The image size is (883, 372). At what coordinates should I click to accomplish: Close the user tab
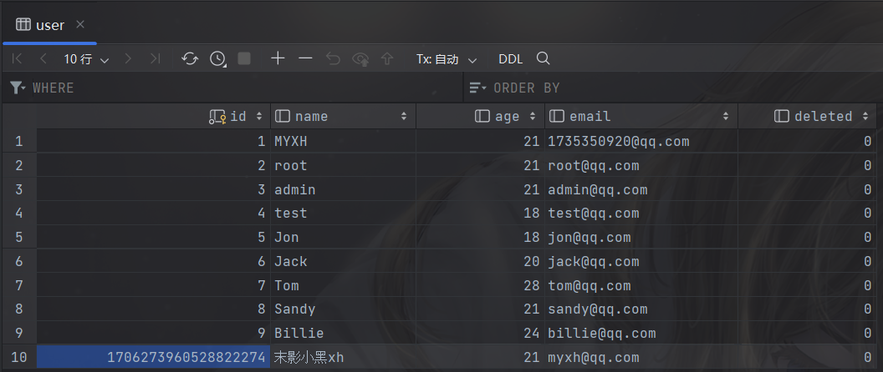80,24
